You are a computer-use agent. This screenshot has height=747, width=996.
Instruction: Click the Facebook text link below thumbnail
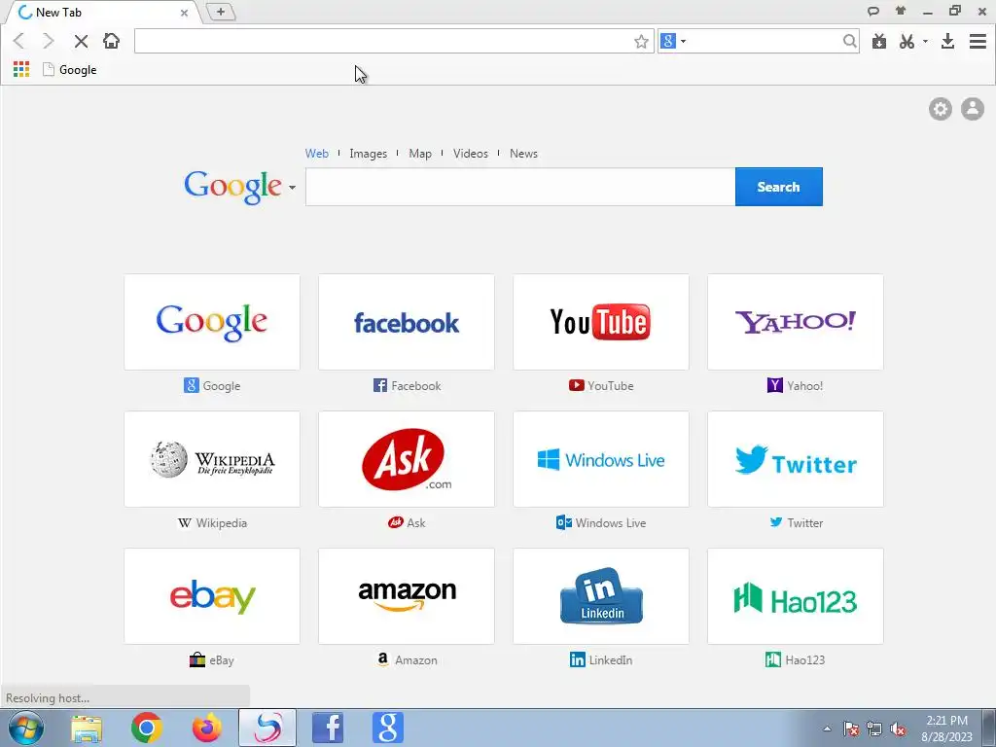416,385
